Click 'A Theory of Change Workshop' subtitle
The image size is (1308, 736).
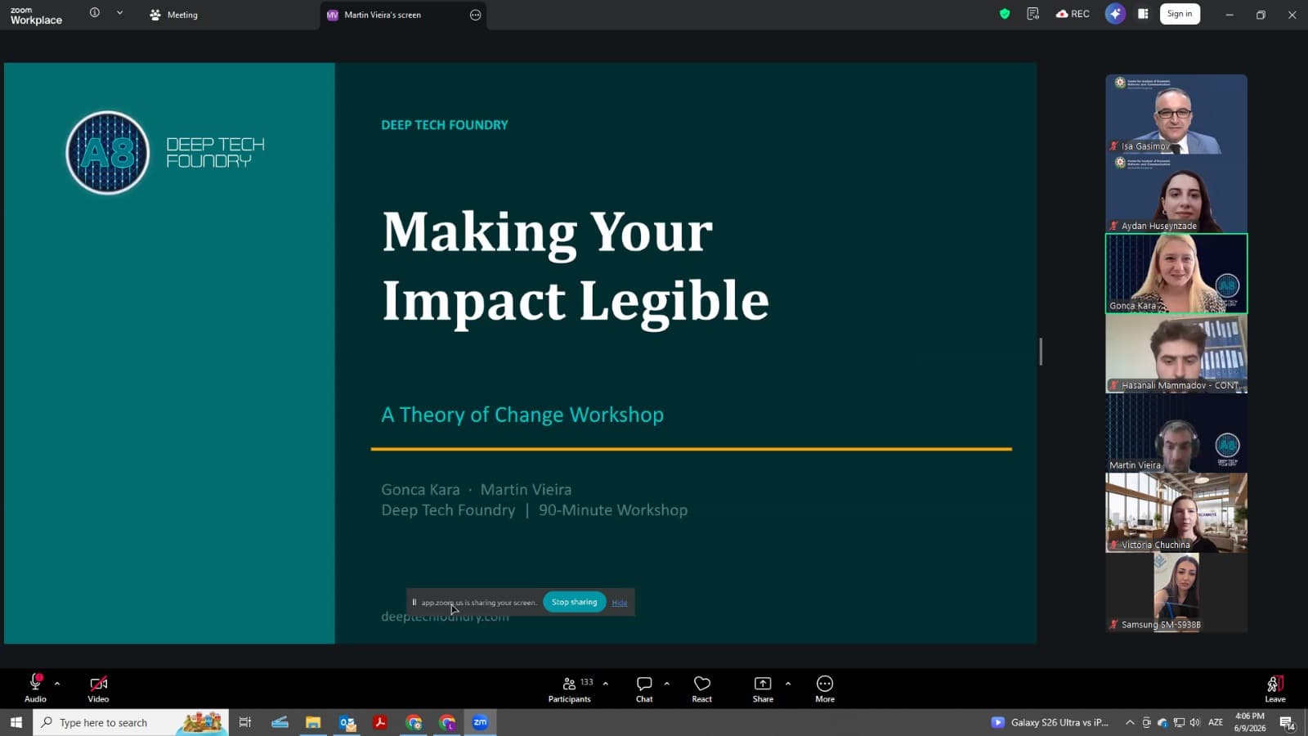(x=522, y=415)
